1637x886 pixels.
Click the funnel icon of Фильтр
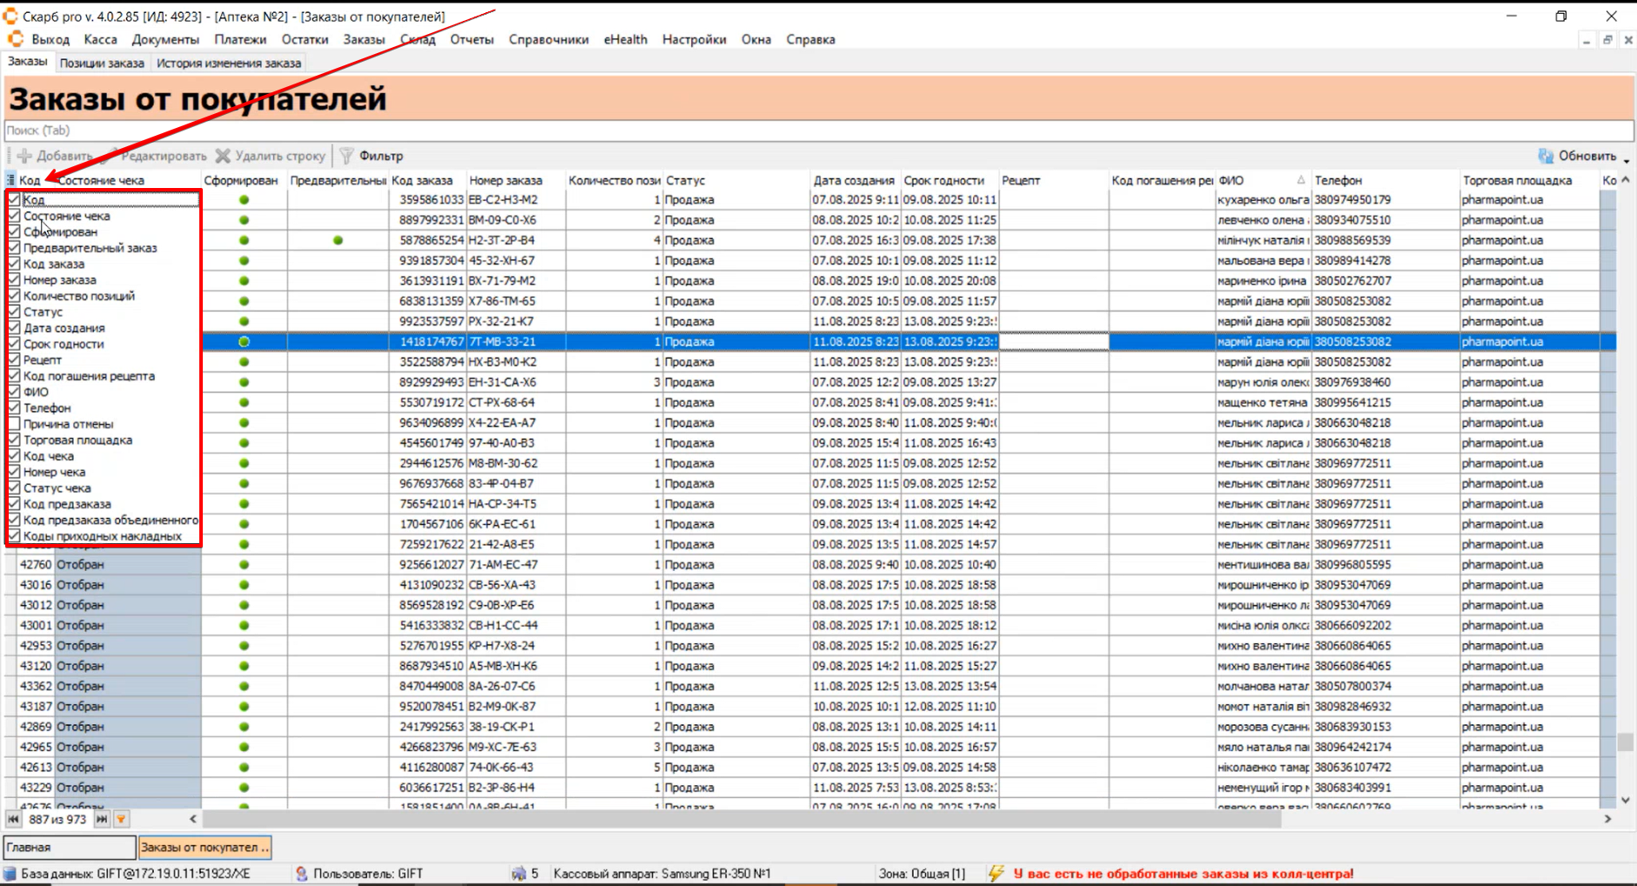tap(346, 156)
